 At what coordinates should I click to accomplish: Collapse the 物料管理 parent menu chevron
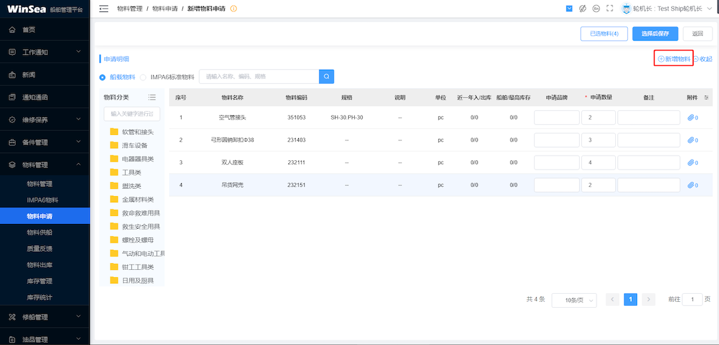pyautogui.click(x=79, y=165)
